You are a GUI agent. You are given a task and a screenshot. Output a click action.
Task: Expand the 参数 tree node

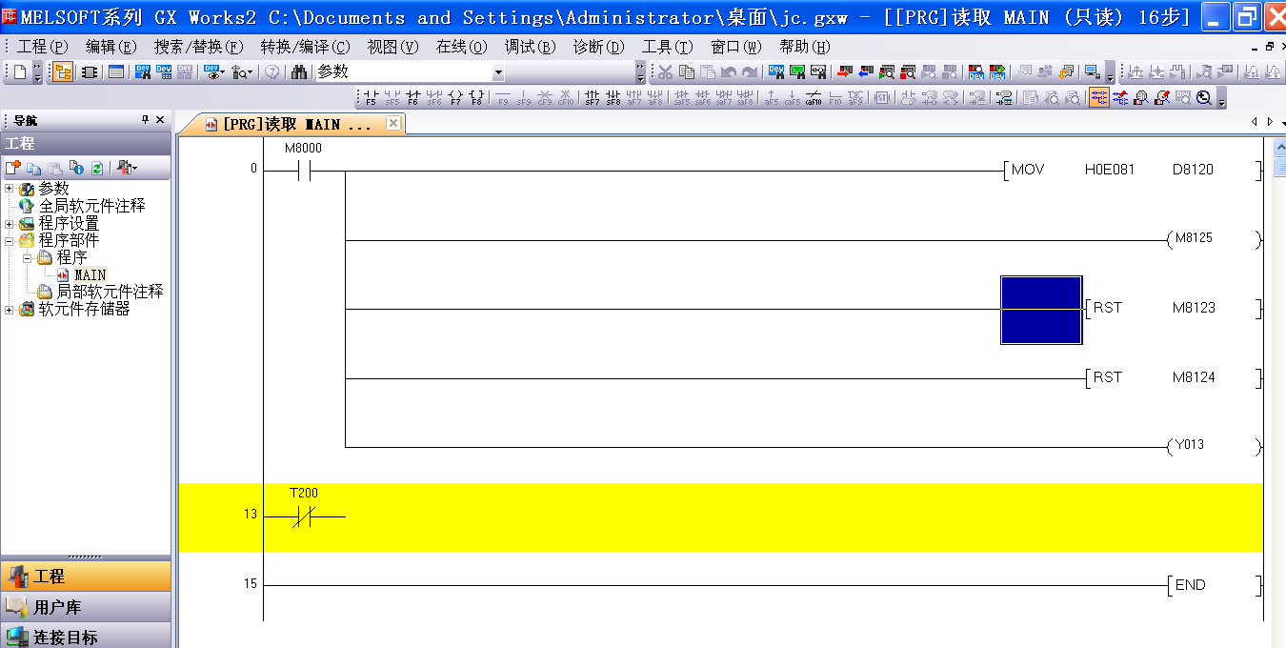[x=10, y=189]
